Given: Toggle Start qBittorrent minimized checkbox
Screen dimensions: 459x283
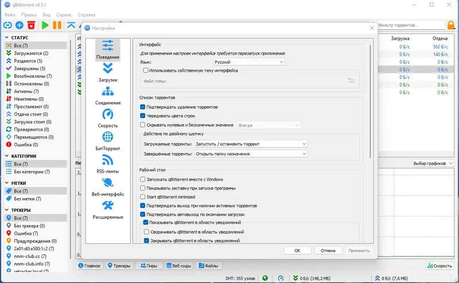Looking at the screenshot, I should pos(142,197).
